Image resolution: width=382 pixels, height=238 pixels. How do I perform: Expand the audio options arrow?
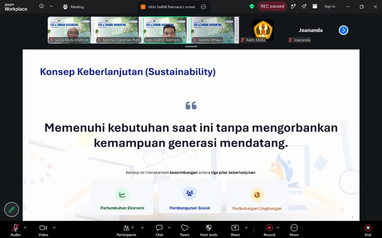(25, 228)
